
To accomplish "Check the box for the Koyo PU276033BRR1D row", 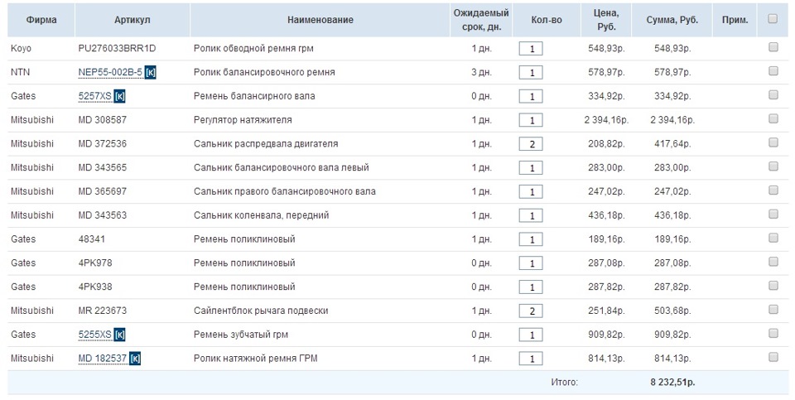I will pyautogui.click(x=773, y=48).
